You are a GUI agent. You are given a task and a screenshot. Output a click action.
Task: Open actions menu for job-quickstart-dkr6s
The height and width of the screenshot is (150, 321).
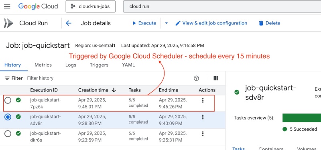pyautogui.click(x=203, y=134)
